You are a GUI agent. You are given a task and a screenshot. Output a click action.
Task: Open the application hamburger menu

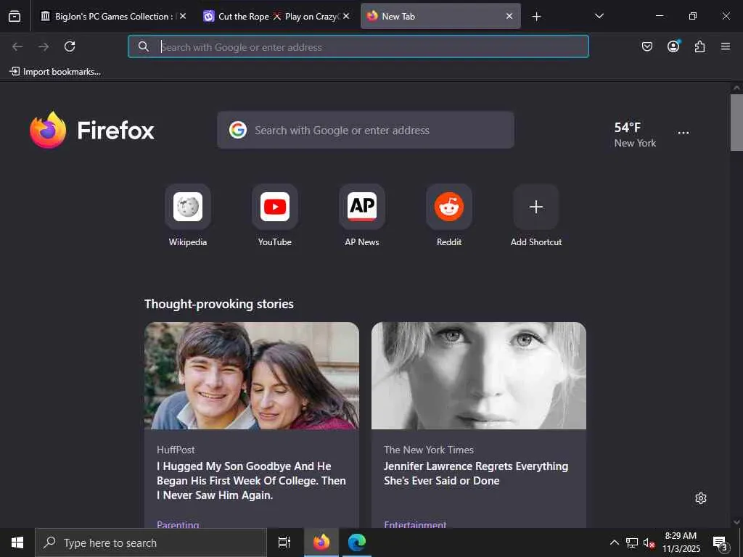(x=726, y=46)
